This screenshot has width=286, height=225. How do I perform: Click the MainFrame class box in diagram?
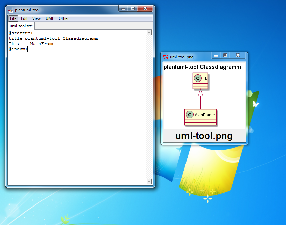pos(200,117)
